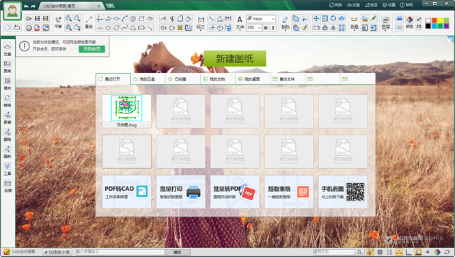Click the move cross-arrows tool

(316, 18)
